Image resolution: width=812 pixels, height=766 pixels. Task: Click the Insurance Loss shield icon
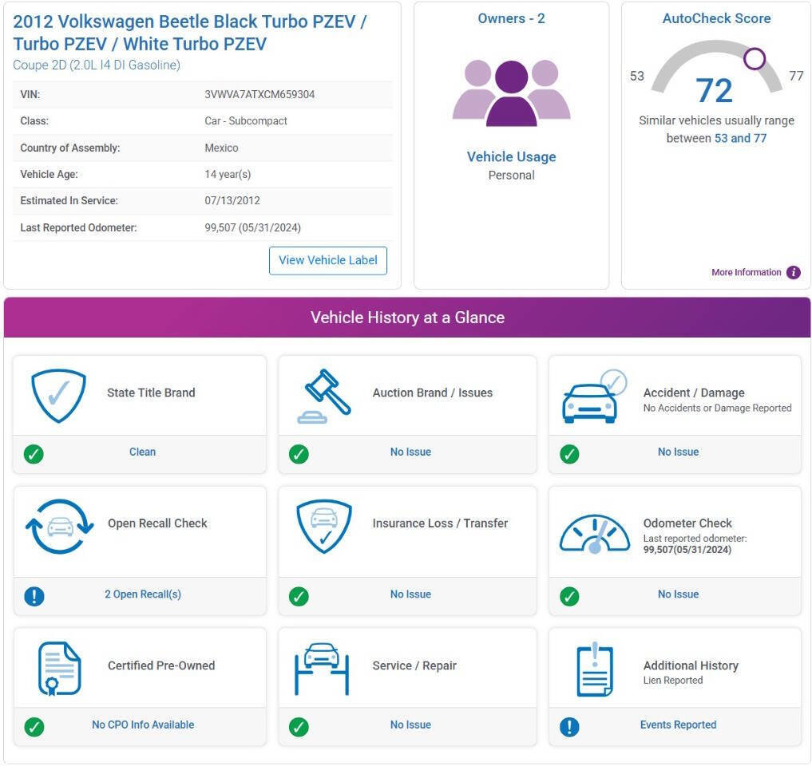coord(324,527)
